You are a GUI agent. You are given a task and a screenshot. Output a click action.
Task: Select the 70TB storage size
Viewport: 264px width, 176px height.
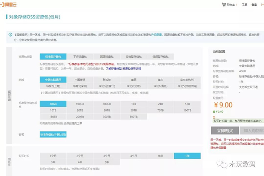pyautogui.click(x=160, y=110)
